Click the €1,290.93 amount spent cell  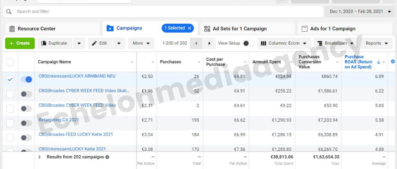(281, 120)
